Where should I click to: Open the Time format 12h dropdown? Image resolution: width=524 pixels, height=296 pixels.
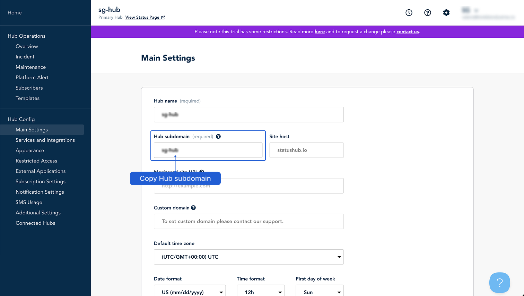click(261, 292)
